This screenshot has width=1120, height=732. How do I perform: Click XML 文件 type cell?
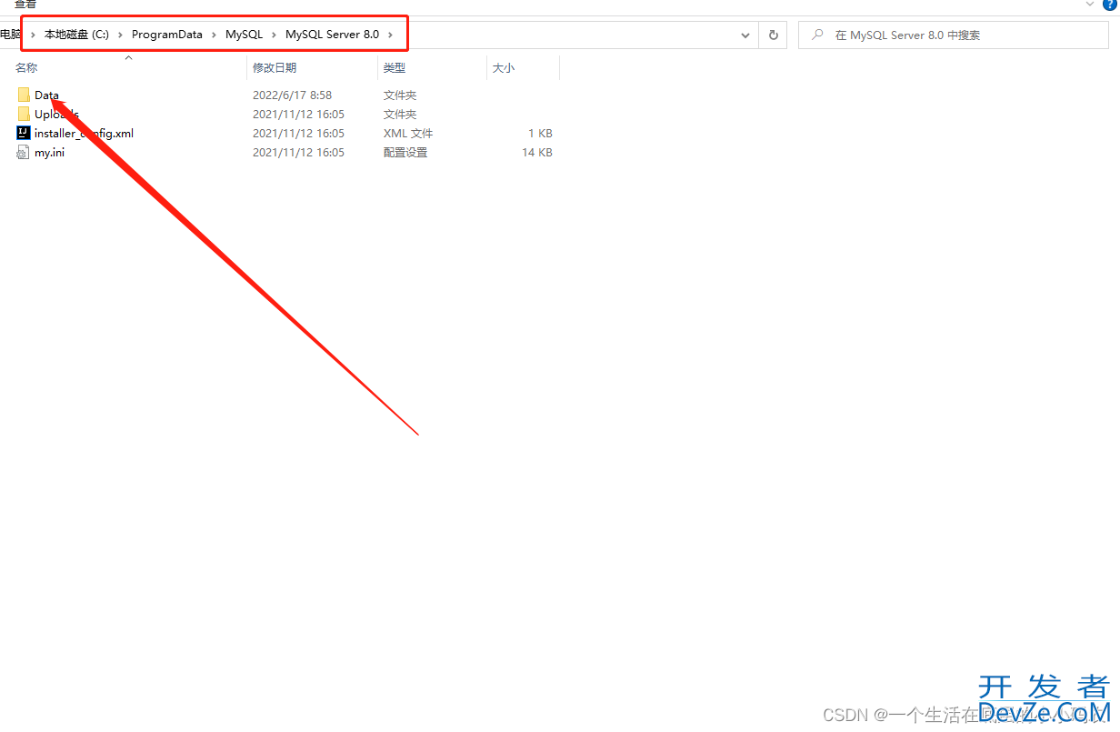(408, 133)
